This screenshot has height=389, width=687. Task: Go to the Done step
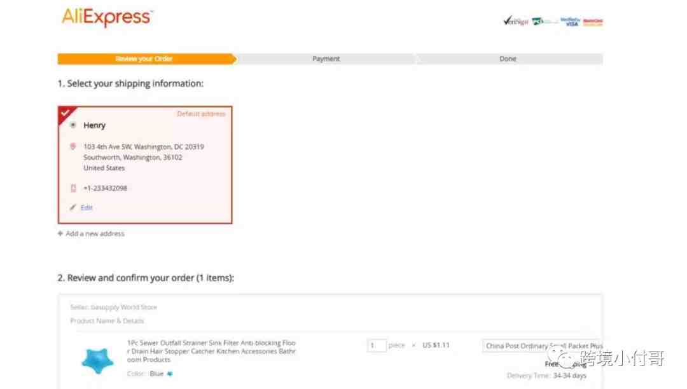pos(508,58)
